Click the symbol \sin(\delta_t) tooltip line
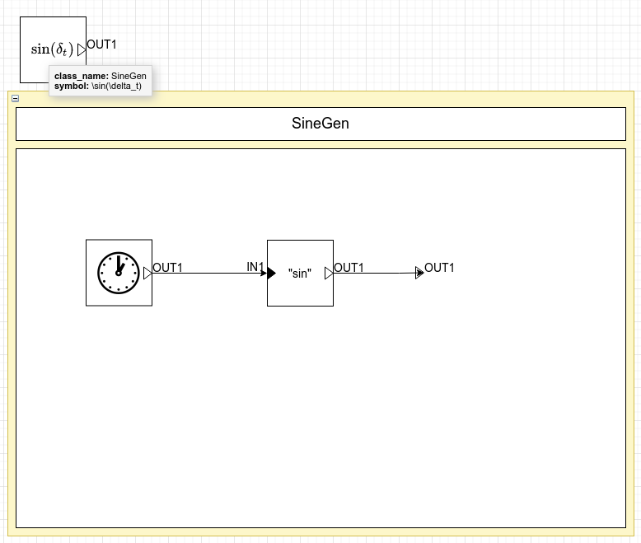Image resolution: width=641 pixels, height=543 pixels. (x=97, y=86)
